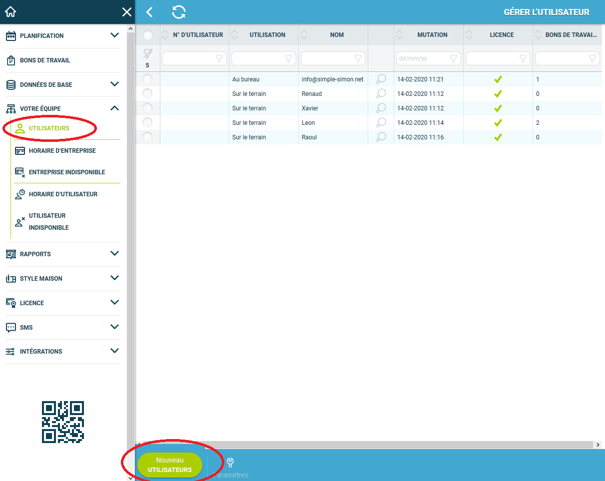
Task: Collapse the Votre équipe chevron
Action: (114, 108)
